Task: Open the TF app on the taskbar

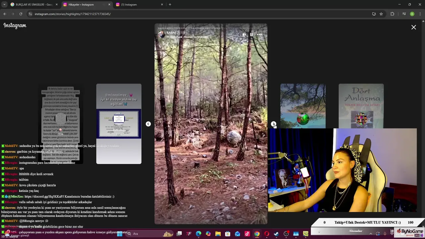Action: click(189, 234)
